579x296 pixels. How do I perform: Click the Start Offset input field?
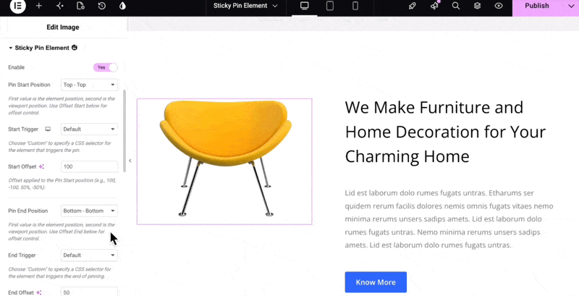point(89,166)
